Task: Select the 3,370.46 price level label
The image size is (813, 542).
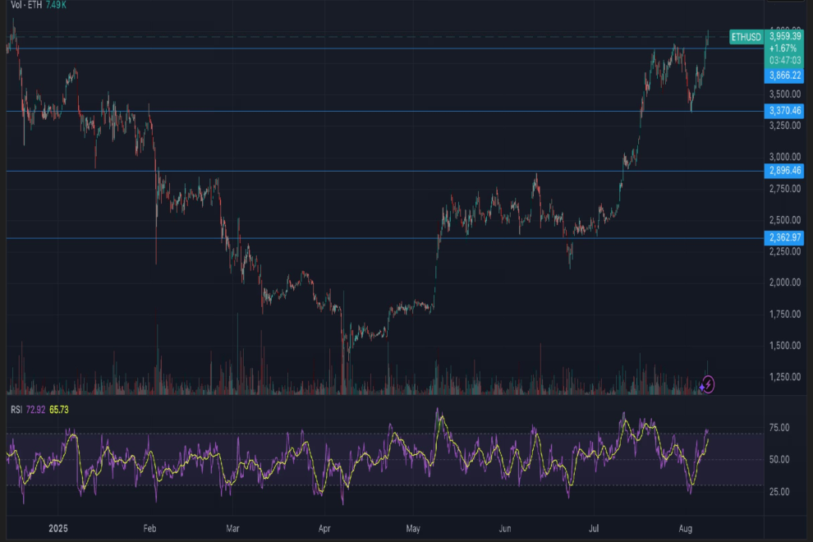Action: click(x=784, y=110)
